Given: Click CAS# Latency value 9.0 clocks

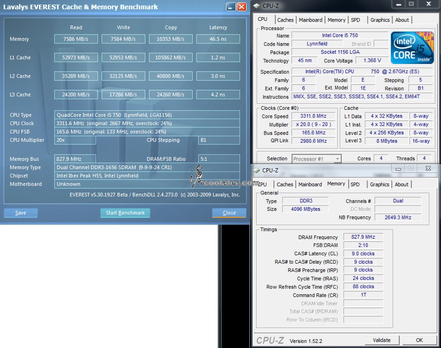Looking at the screenshot, I should pos(363,253).
